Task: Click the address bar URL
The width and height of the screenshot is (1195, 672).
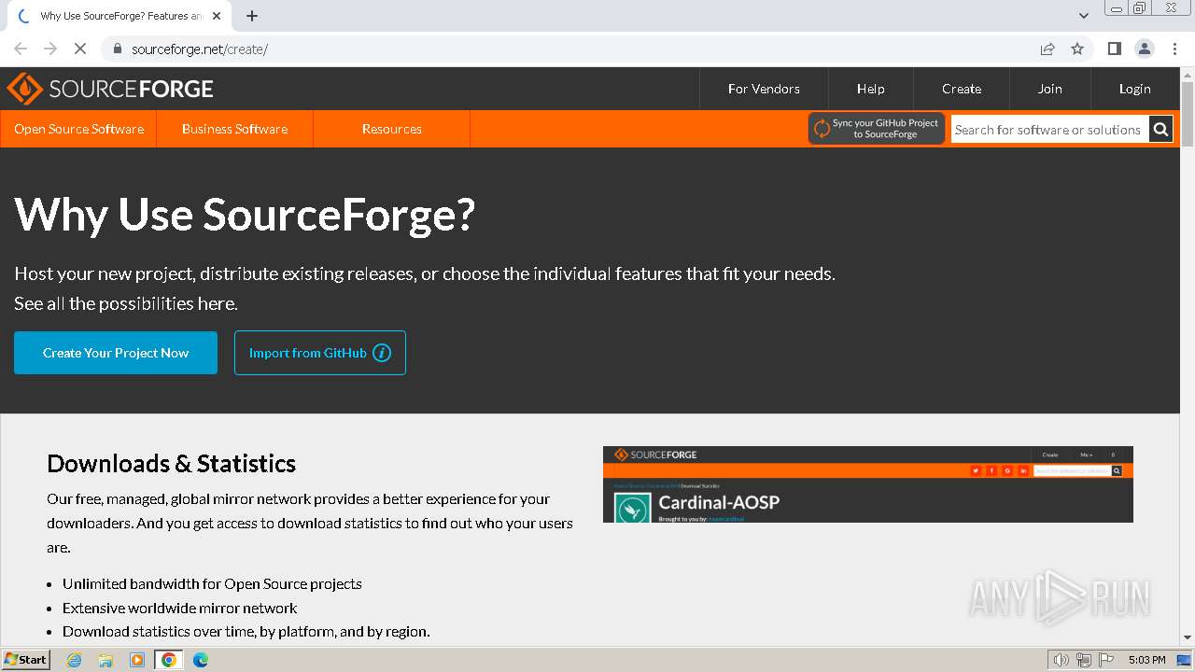Action: pos(200,49)
